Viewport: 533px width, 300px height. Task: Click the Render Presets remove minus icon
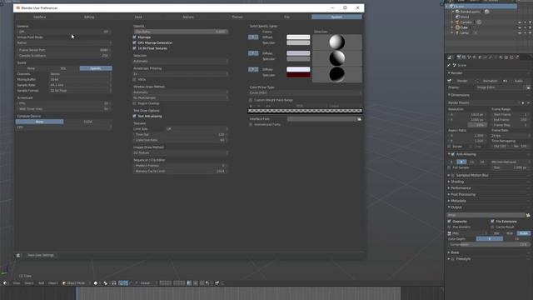pyautogui.click(x=528, y=102)
